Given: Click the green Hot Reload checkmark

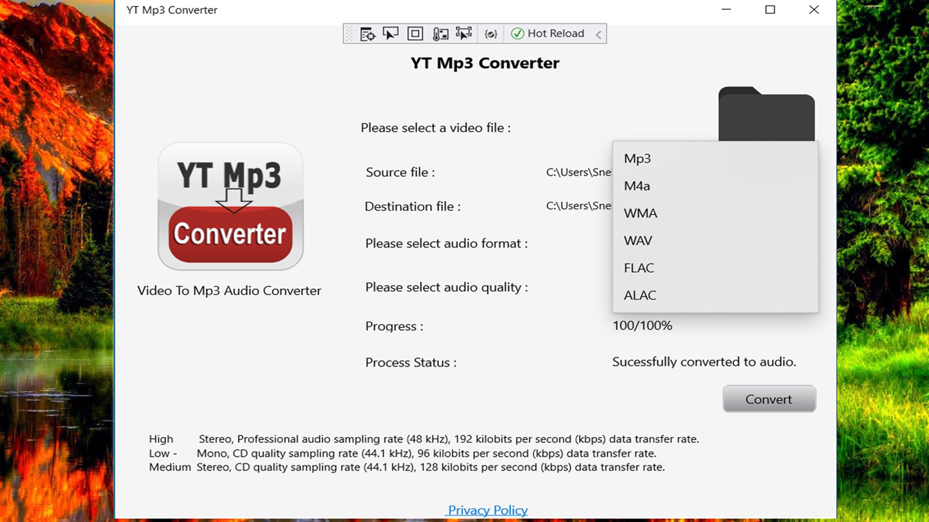Looking at the screenshot, I should pos(517,33).
